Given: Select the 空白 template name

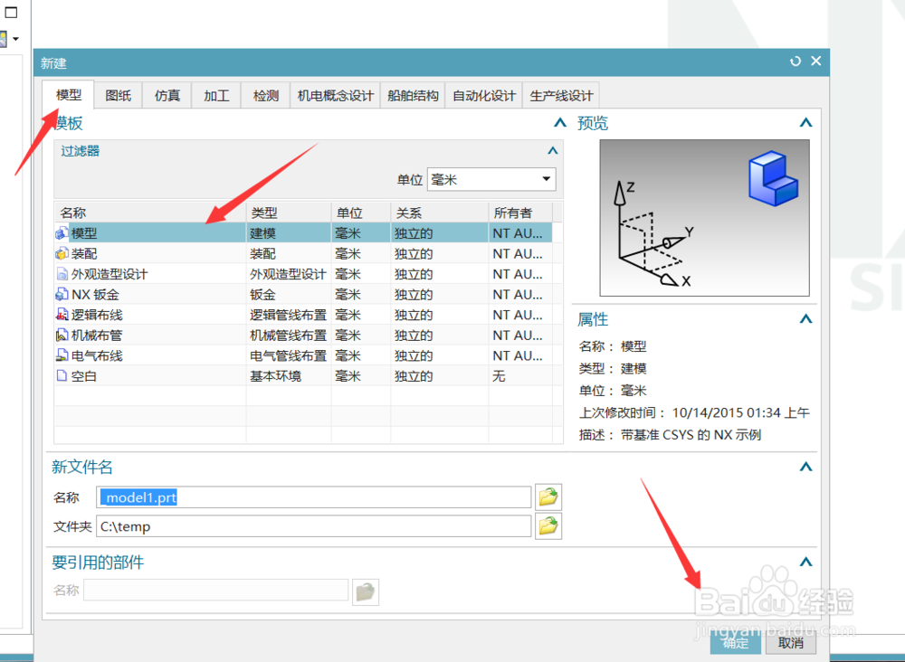Looking at the screenshot, I should click(84, 376).
